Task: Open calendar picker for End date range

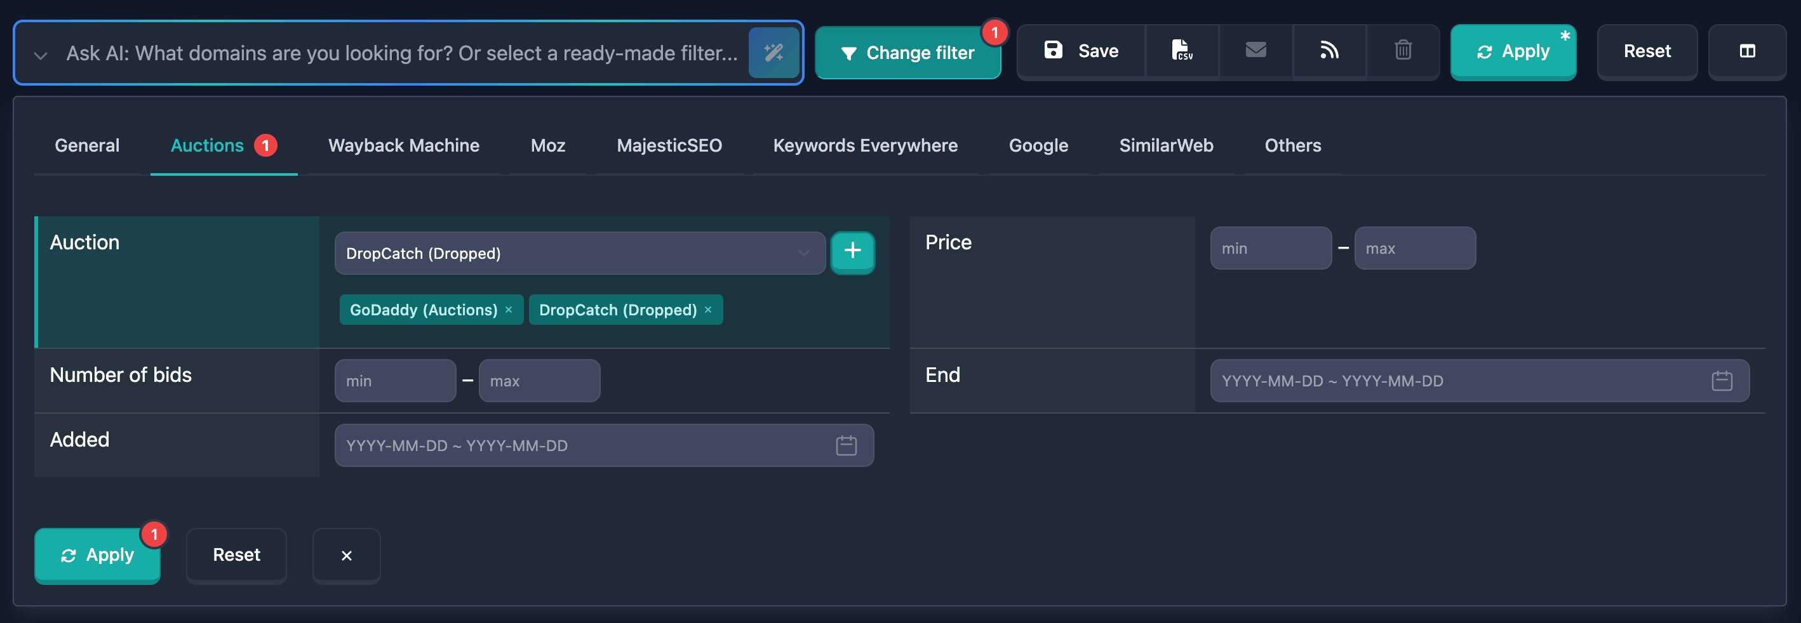Action: 1723,381
